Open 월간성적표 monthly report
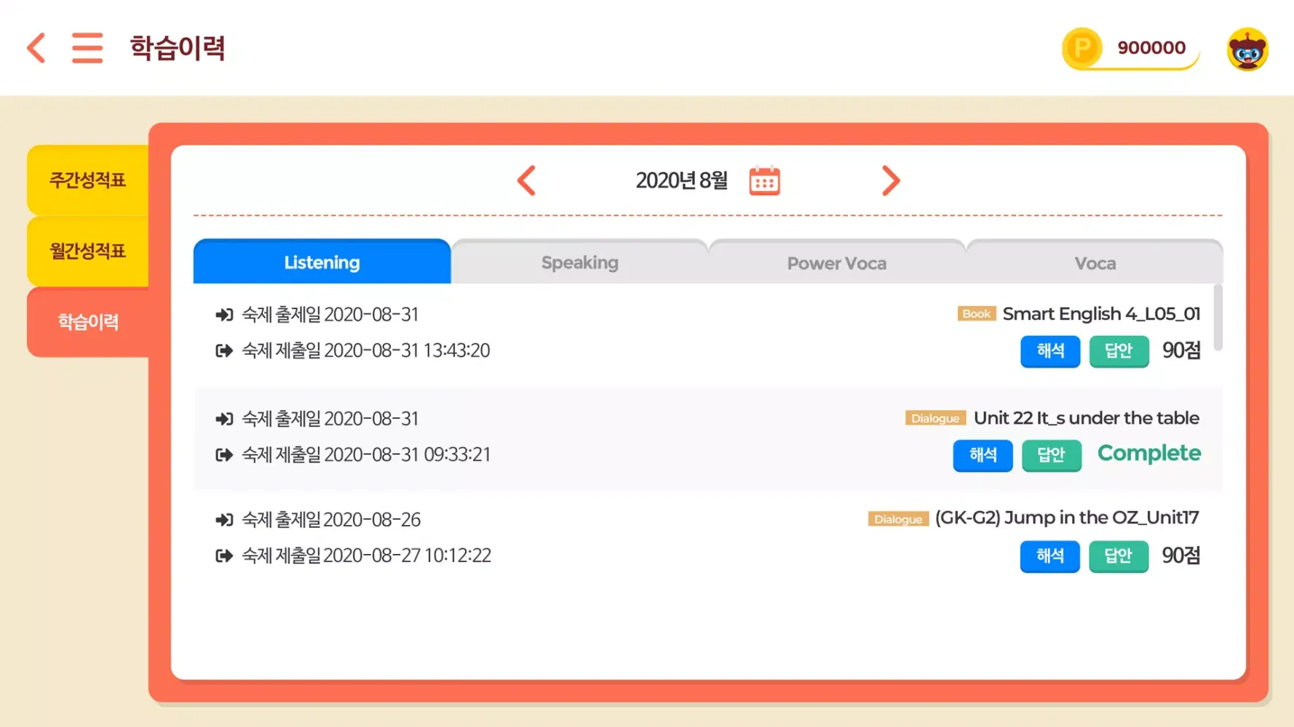This screenshot has height=727, width=1294. 87,251
